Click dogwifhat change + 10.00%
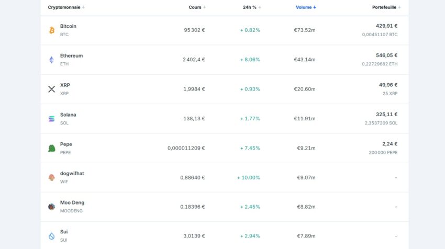The image size is (445, 249). (249, 177)
